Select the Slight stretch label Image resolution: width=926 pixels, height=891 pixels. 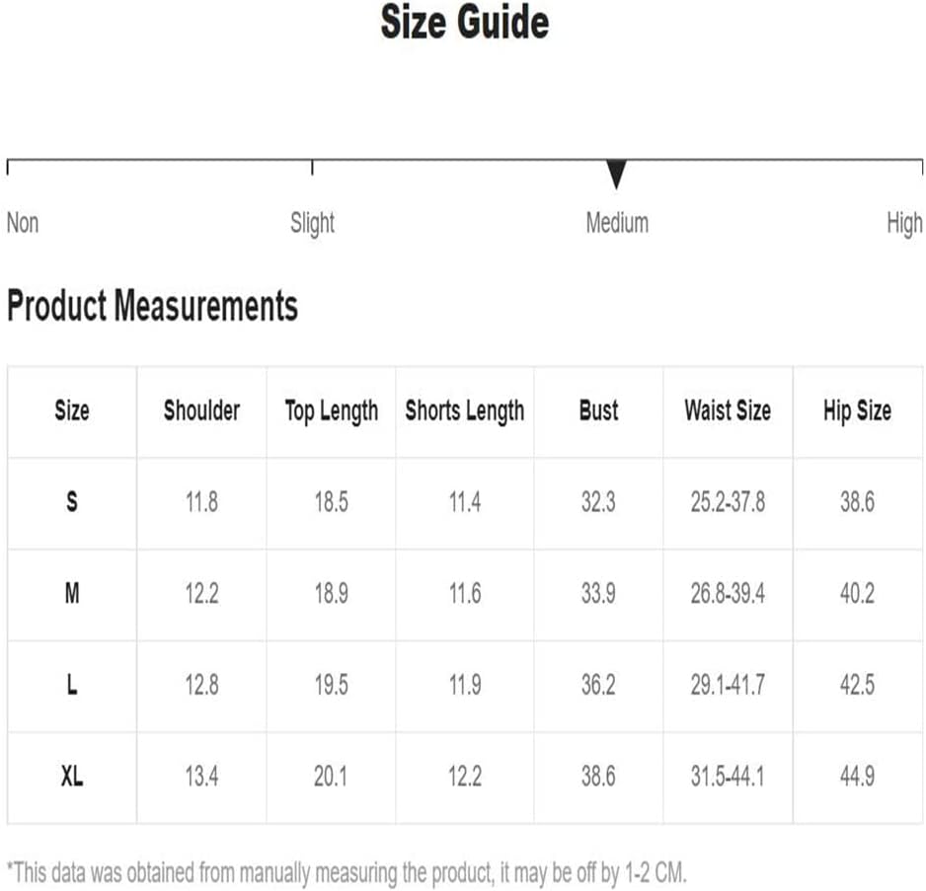click(312, 224)
